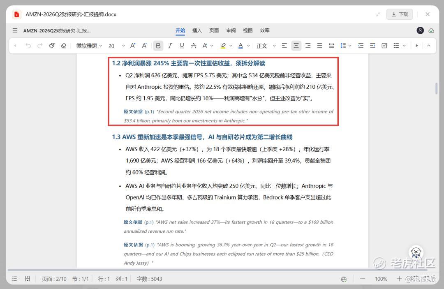Undo the last edit

point(28,46)
